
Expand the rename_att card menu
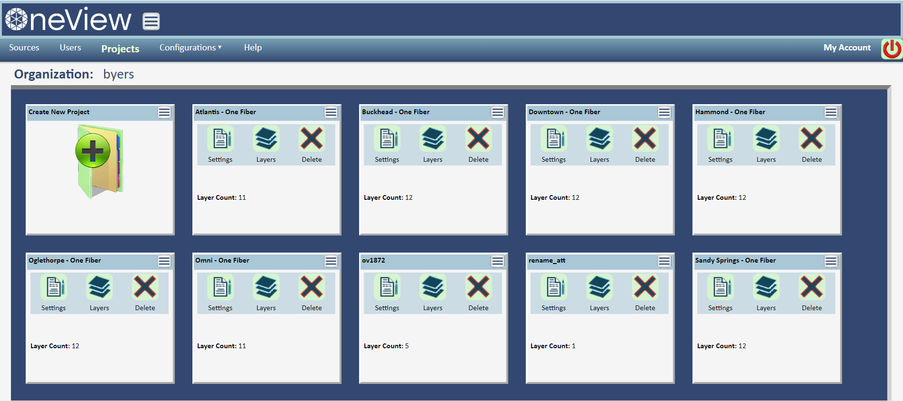click(664, 261)
